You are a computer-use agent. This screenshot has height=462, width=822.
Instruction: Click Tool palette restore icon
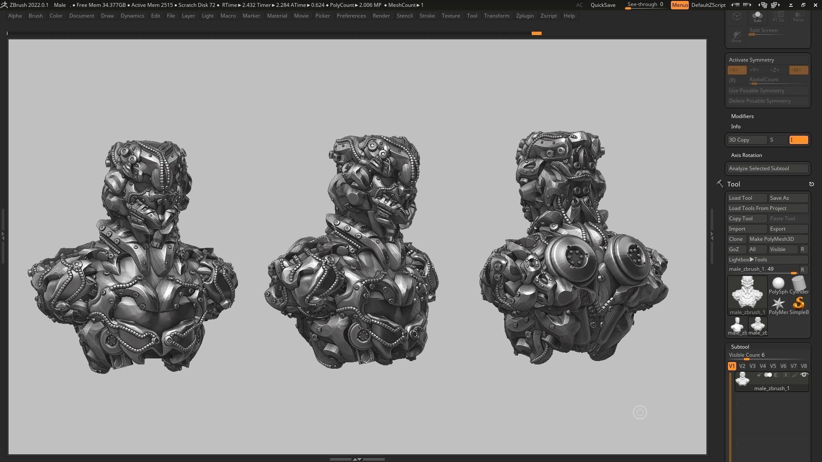point(811,184)
